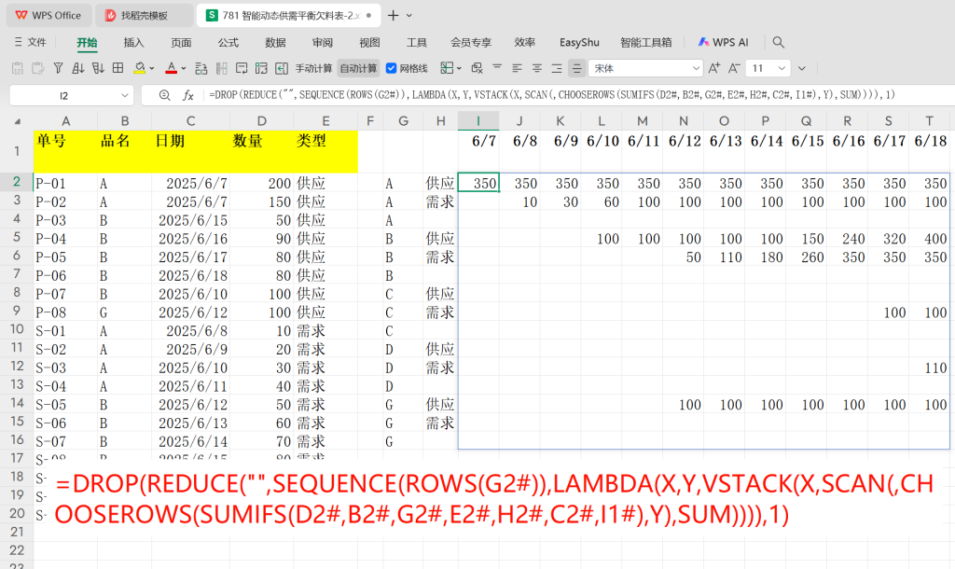
Task: Select row header 5
Action: pos(17,237)
